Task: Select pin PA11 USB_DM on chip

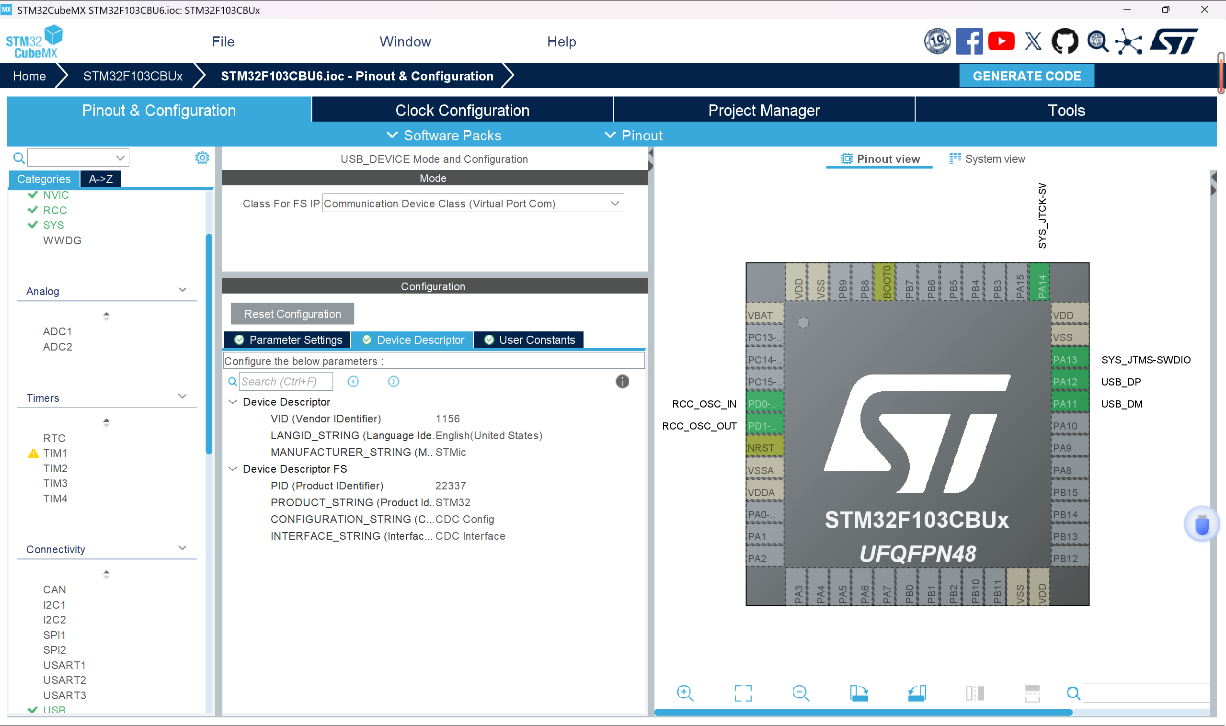Action: pyautogui.click(x=1070, y=404)
